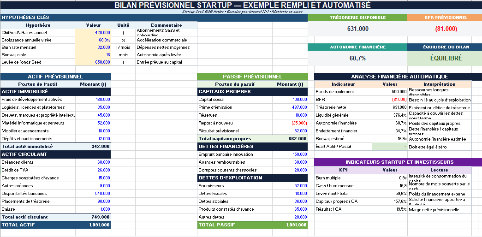Viewport: 482px width, 237px height.
Task: Select the Chiffre d'affaires annuel value 420.000
Action: click(x=93, y=33)
